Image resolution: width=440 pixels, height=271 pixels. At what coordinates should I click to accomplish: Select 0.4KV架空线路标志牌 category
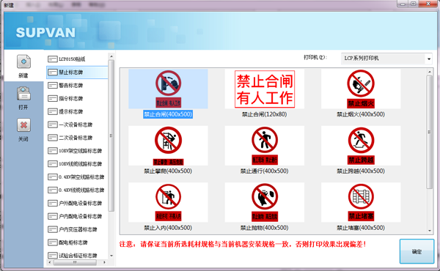click(77, 177)
